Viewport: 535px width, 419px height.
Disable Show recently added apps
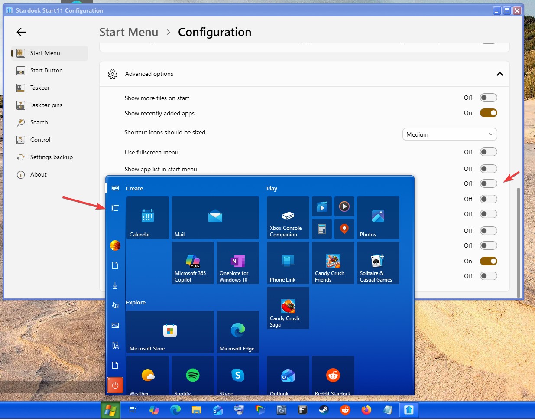[488, 113]
